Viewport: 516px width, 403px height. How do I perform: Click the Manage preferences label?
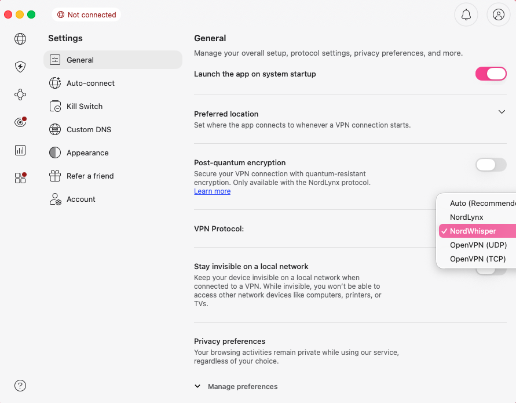[x=243, y=386]
